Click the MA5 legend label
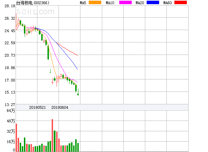208x152 pixels. click(x=83, y=3)
